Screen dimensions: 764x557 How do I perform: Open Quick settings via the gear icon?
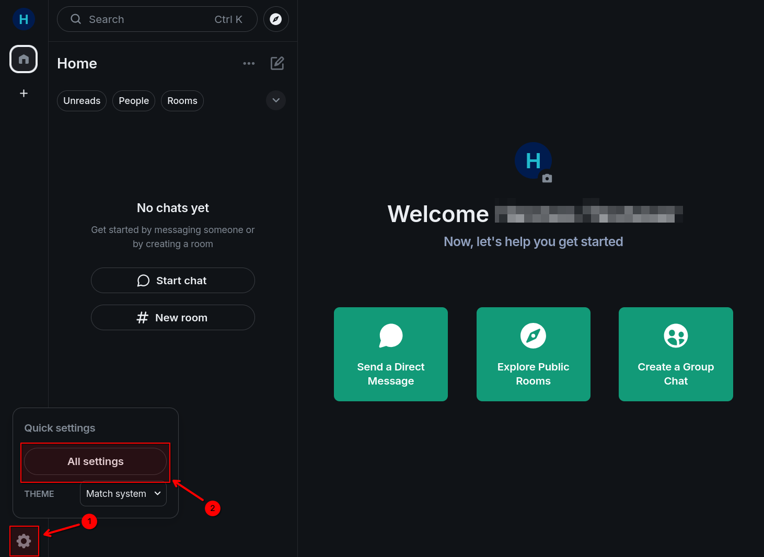click(24, 541)
